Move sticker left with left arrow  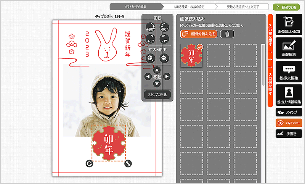click(148, 76)
